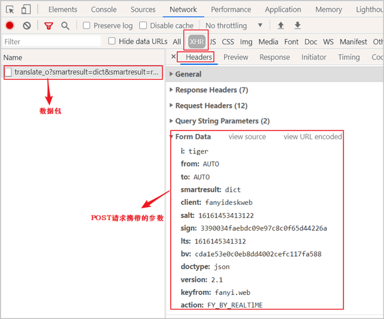Select the action: FY_BY_REALTlME parameter
This screenshot has height=319, width=384.
click(x=221, y=305)
